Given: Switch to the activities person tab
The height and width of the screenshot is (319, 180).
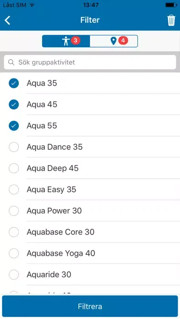Looking at the screenshot, I should click(x=66, y=41).
